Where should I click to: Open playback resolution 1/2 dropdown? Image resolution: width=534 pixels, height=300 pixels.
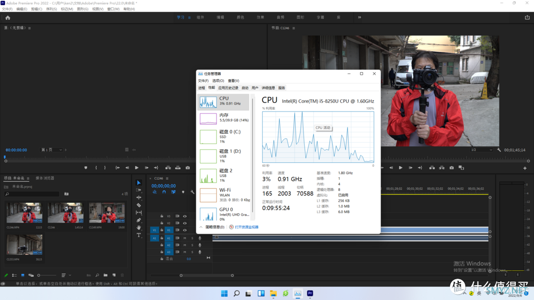point(482,150)
